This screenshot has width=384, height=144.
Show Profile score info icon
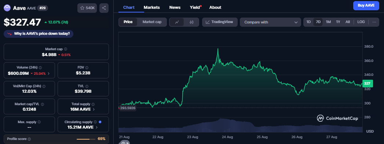pos(29,139)
